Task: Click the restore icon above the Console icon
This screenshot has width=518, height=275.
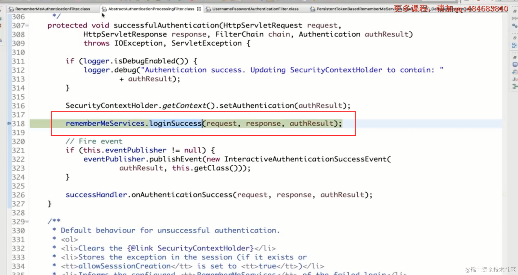Action: (514, 57)
